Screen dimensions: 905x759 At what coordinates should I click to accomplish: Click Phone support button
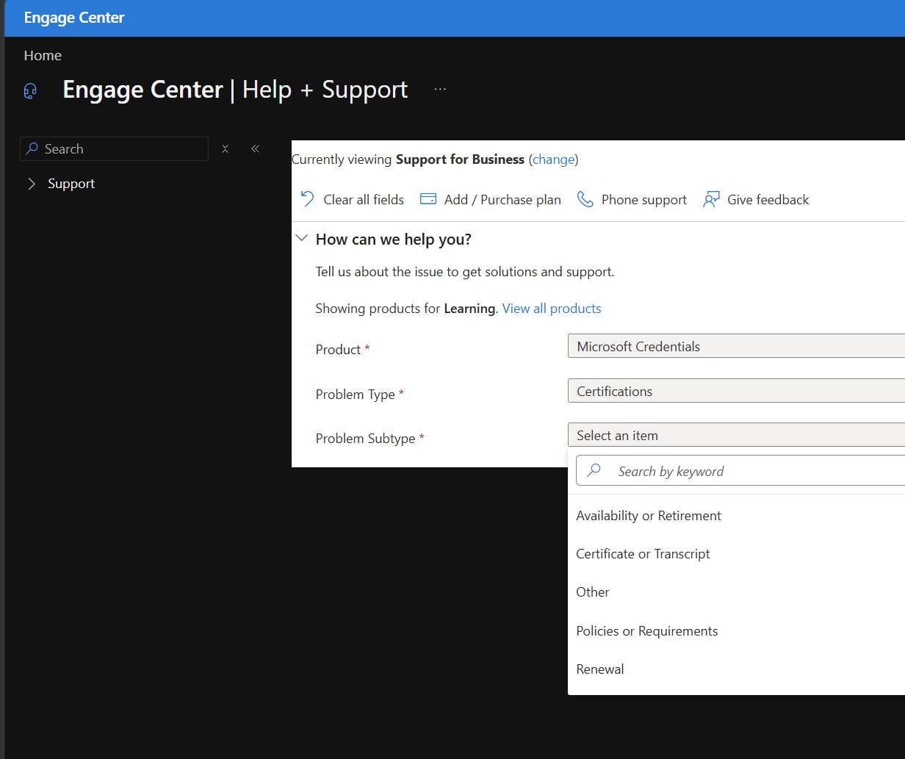(x=632, y=200)
